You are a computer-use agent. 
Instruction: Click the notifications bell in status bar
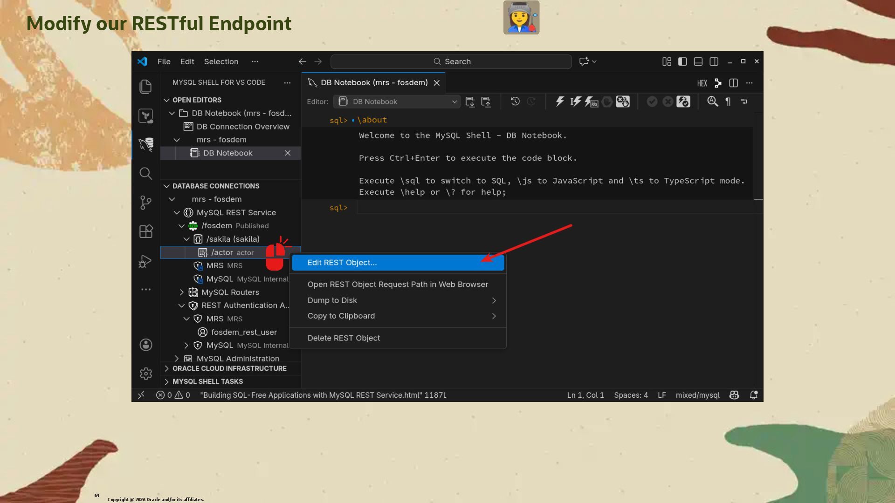[753, 395]
